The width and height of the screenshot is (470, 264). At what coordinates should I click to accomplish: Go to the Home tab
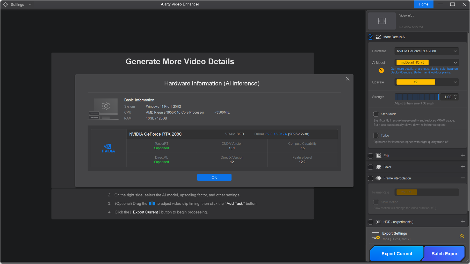pos(423,4)
